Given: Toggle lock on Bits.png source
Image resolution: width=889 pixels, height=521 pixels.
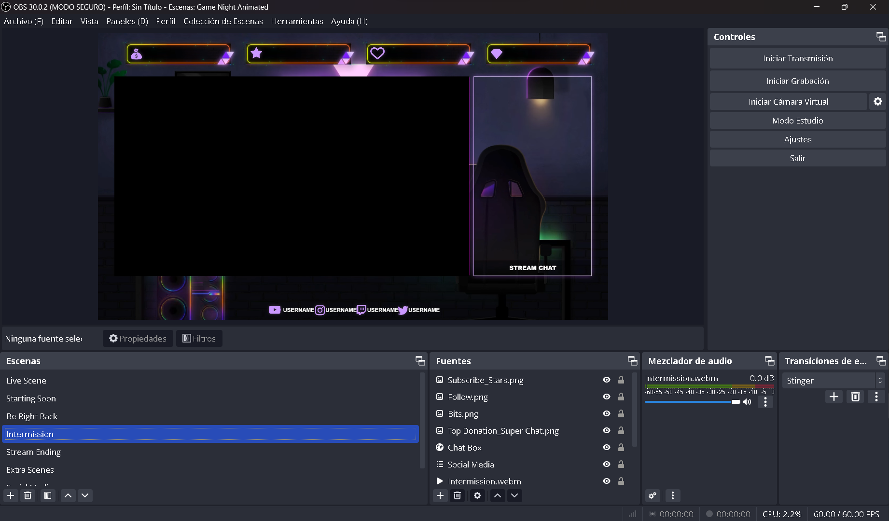Looking at the screenshot, I should 621,414.
